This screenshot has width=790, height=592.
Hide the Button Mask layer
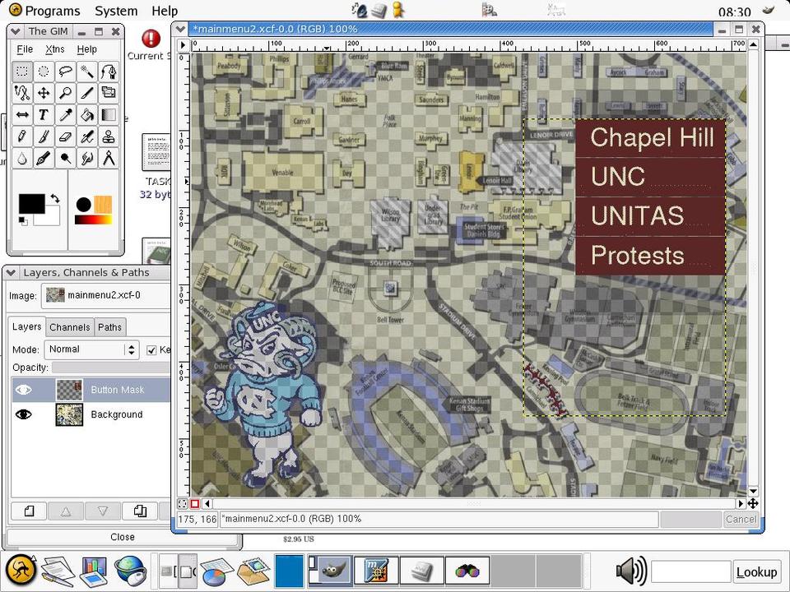pyautogui.click(x=24, y=390)
